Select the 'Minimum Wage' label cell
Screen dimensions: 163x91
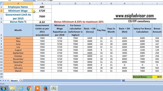[x=18, y=11]
